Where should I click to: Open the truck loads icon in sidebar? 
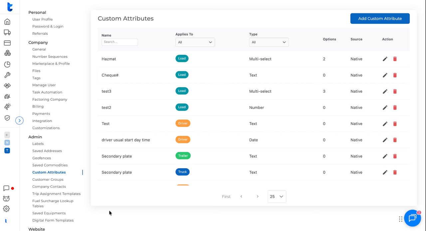pyautogui.click(x=7, y=32)
